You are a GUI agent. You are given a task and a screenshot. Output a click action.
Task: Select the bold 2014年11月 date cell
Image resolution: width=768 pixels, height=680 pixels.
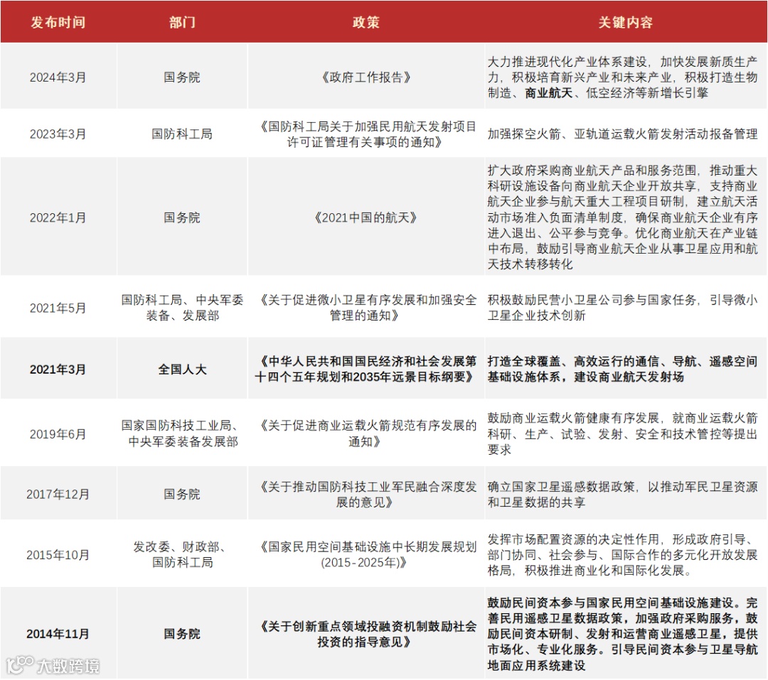[x=58, y=634]
